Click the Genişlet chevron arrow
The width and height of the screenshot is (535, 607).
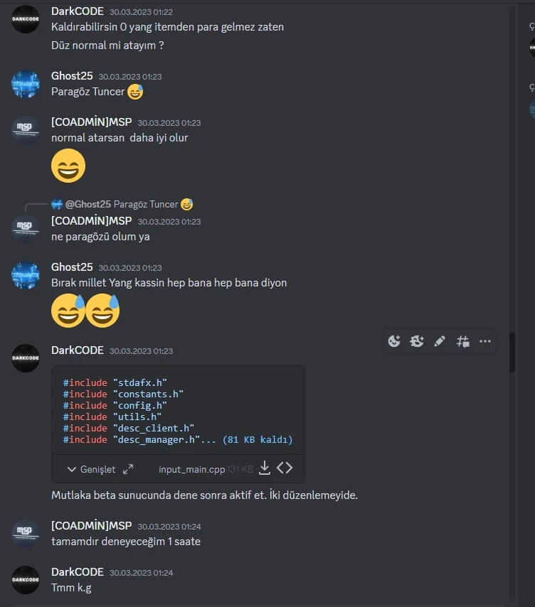point(72,470)
